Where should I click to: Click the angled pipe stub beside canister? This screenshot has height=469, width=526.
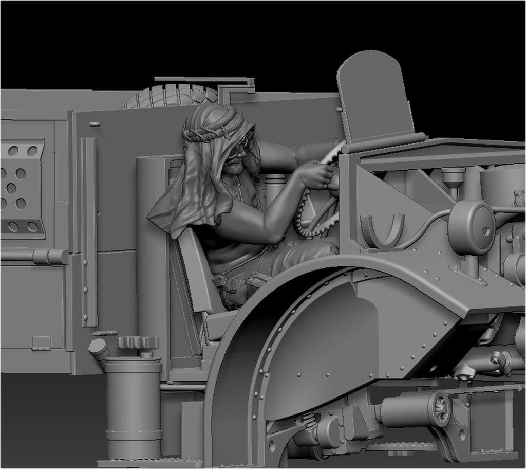pos(99,348)
